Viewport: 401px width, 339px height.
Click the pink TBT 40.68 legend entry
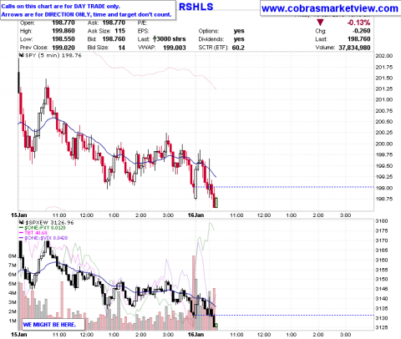coord(33,233)
